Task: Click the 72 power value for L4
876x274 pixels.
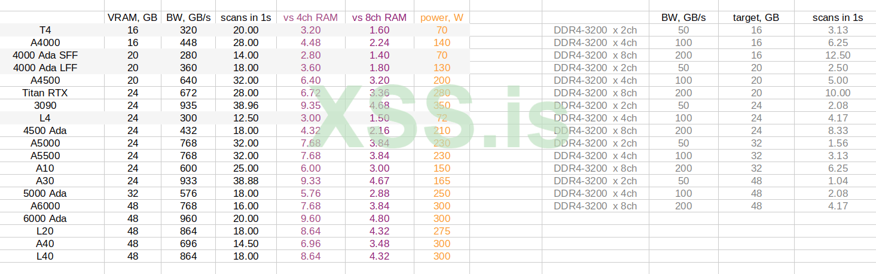Action: click(x=442, y=118)
